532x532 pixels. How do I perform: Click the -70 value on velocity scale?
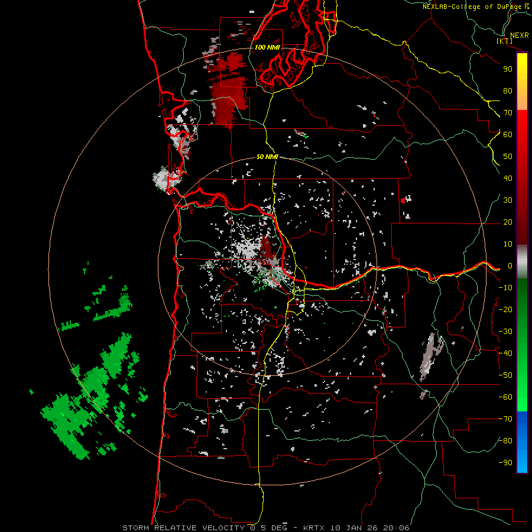click(505, 419)
